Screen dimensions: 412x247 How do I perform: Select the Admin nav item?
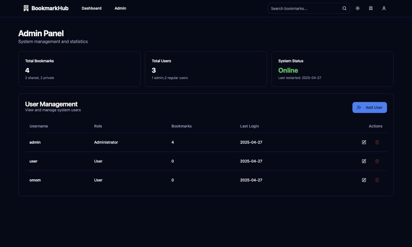[120, 8]
